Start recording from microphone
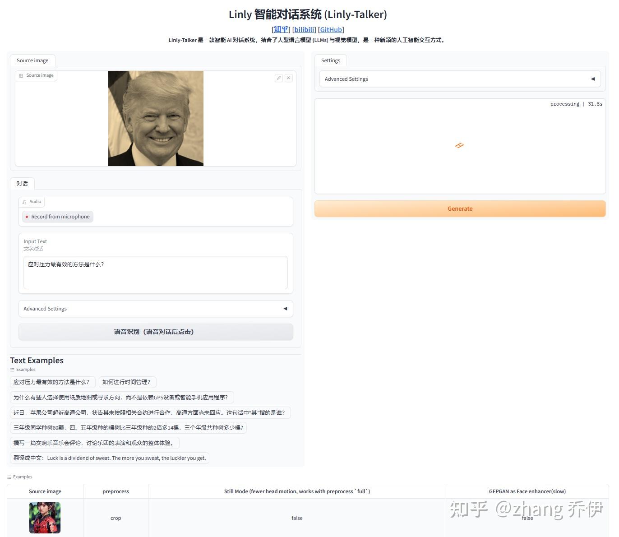 pyautogui.click(x=57, y=217)
